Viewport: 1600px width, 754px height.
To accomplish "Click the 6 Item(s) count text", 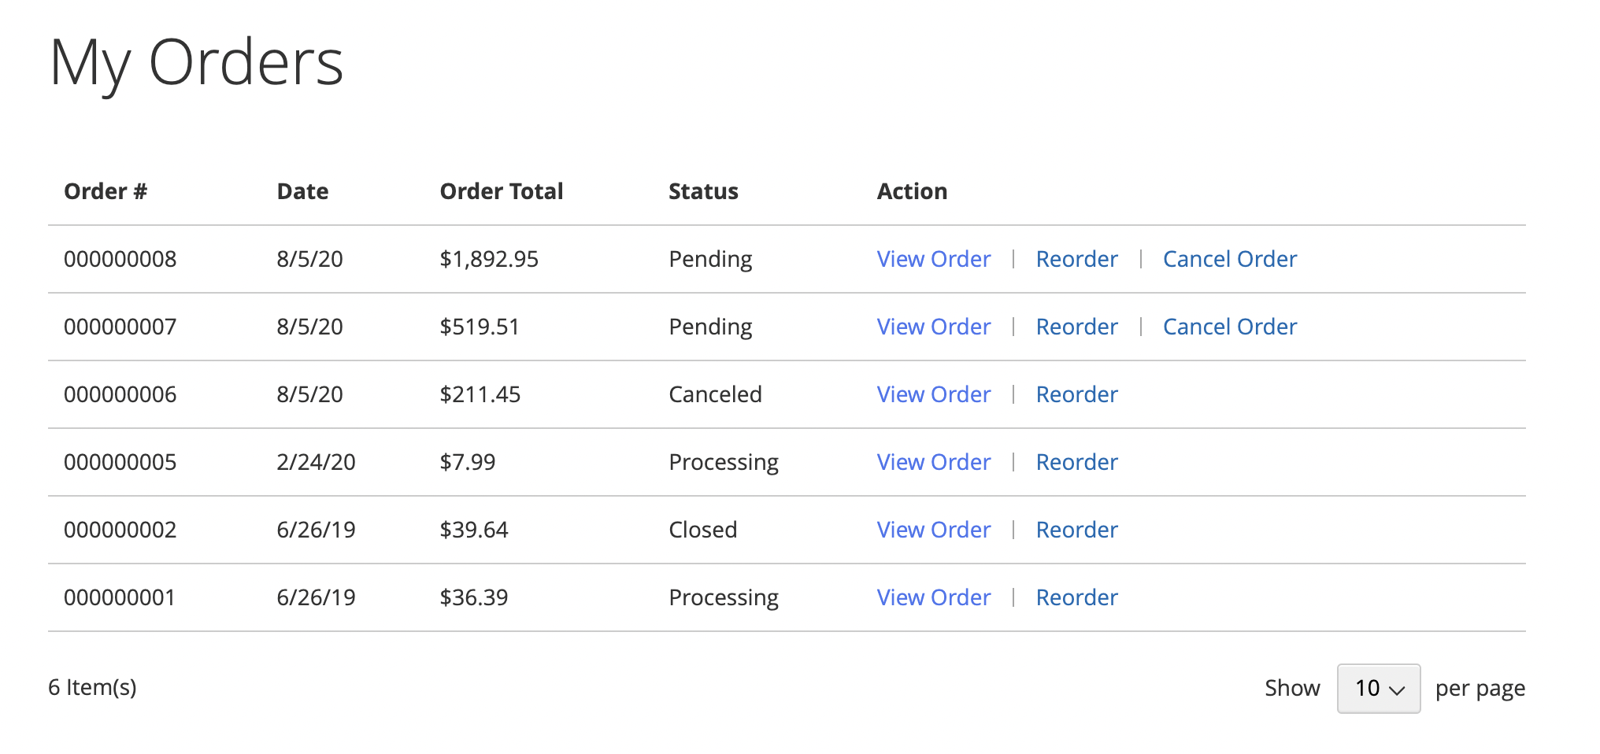I will 92,687.
